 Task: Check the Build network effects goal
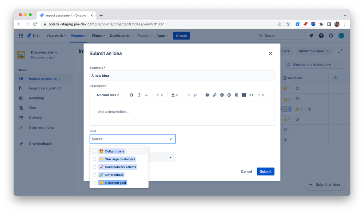94,167
